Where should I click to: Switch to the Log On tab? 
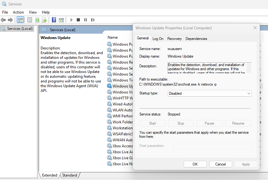pyautogui.click(x=158, y=38)
